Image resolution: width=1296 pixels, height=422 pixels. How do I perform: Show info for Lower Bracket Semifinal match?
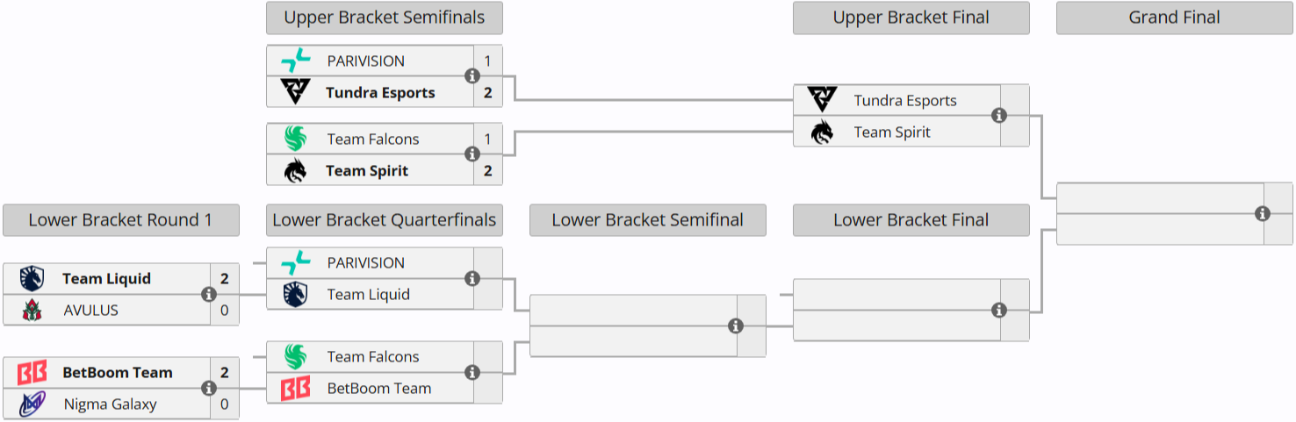(736, 326)
